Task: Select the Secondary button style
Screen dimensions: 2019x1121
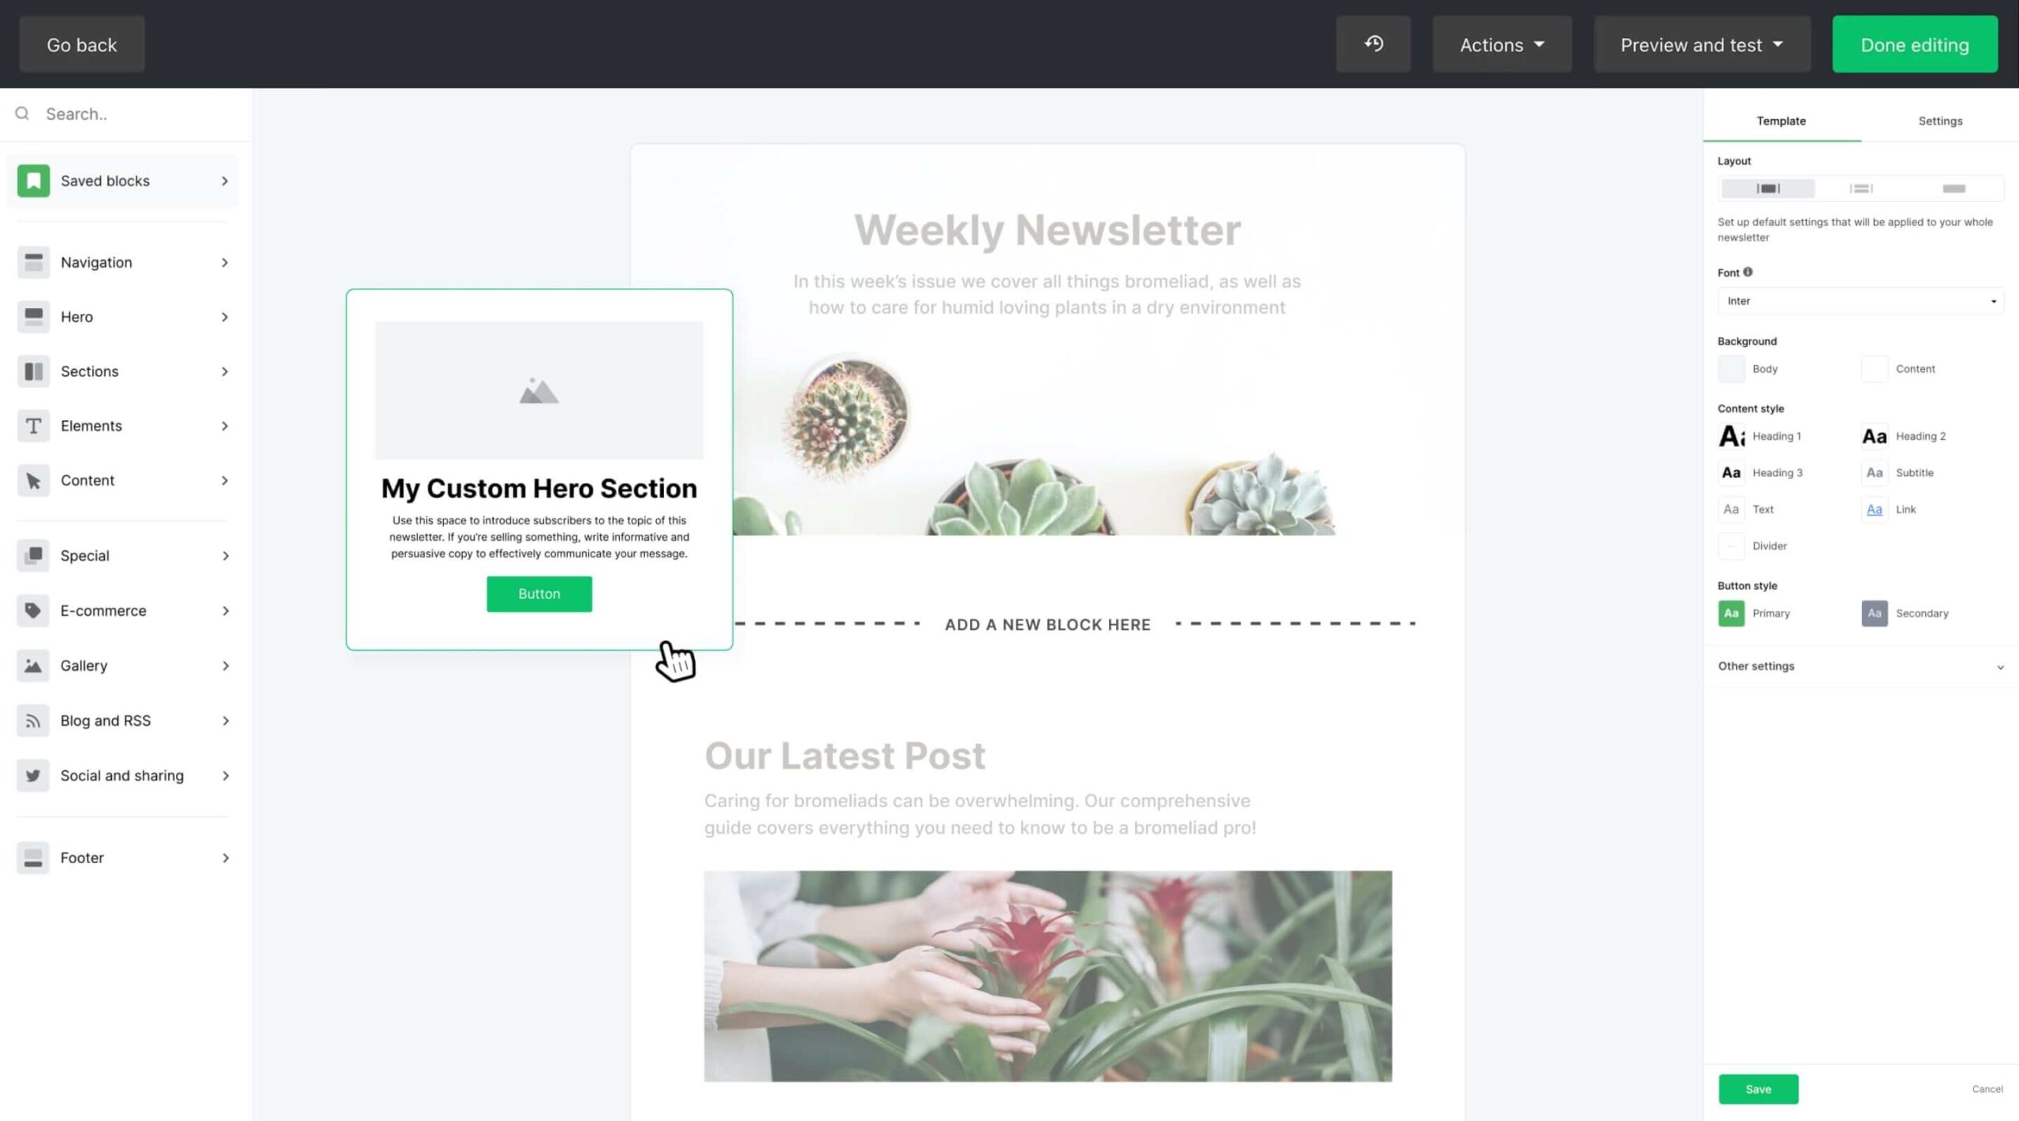Action: tap(1874, 613)
